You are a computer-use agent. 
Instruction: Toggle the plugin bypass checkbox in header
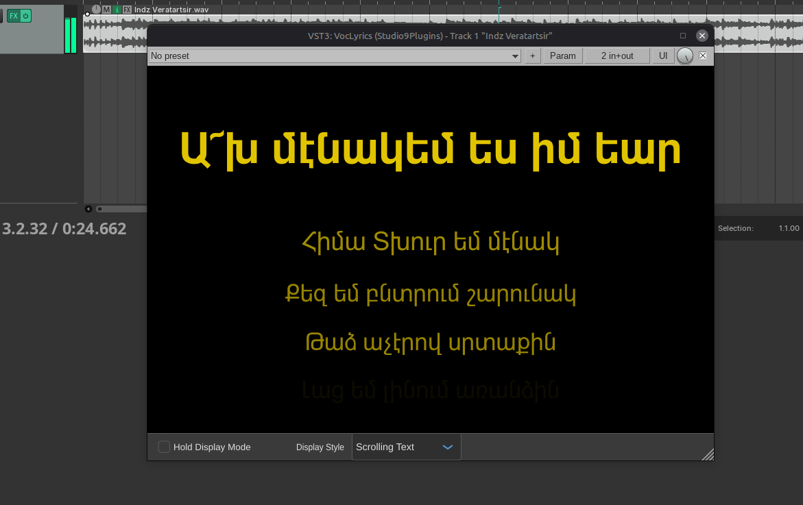[x=703, y=56]
